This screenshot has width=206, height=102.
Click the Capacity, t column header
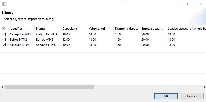pyautogui.click(x=74, y=29)
